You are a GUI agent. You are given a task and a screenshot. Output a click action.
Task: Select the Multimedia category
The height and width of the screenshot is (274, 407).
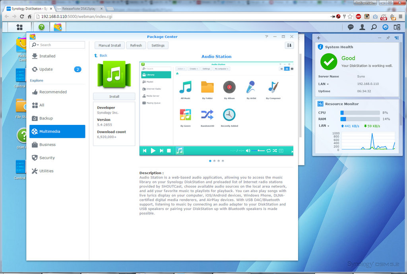click(x=57, y=131)
